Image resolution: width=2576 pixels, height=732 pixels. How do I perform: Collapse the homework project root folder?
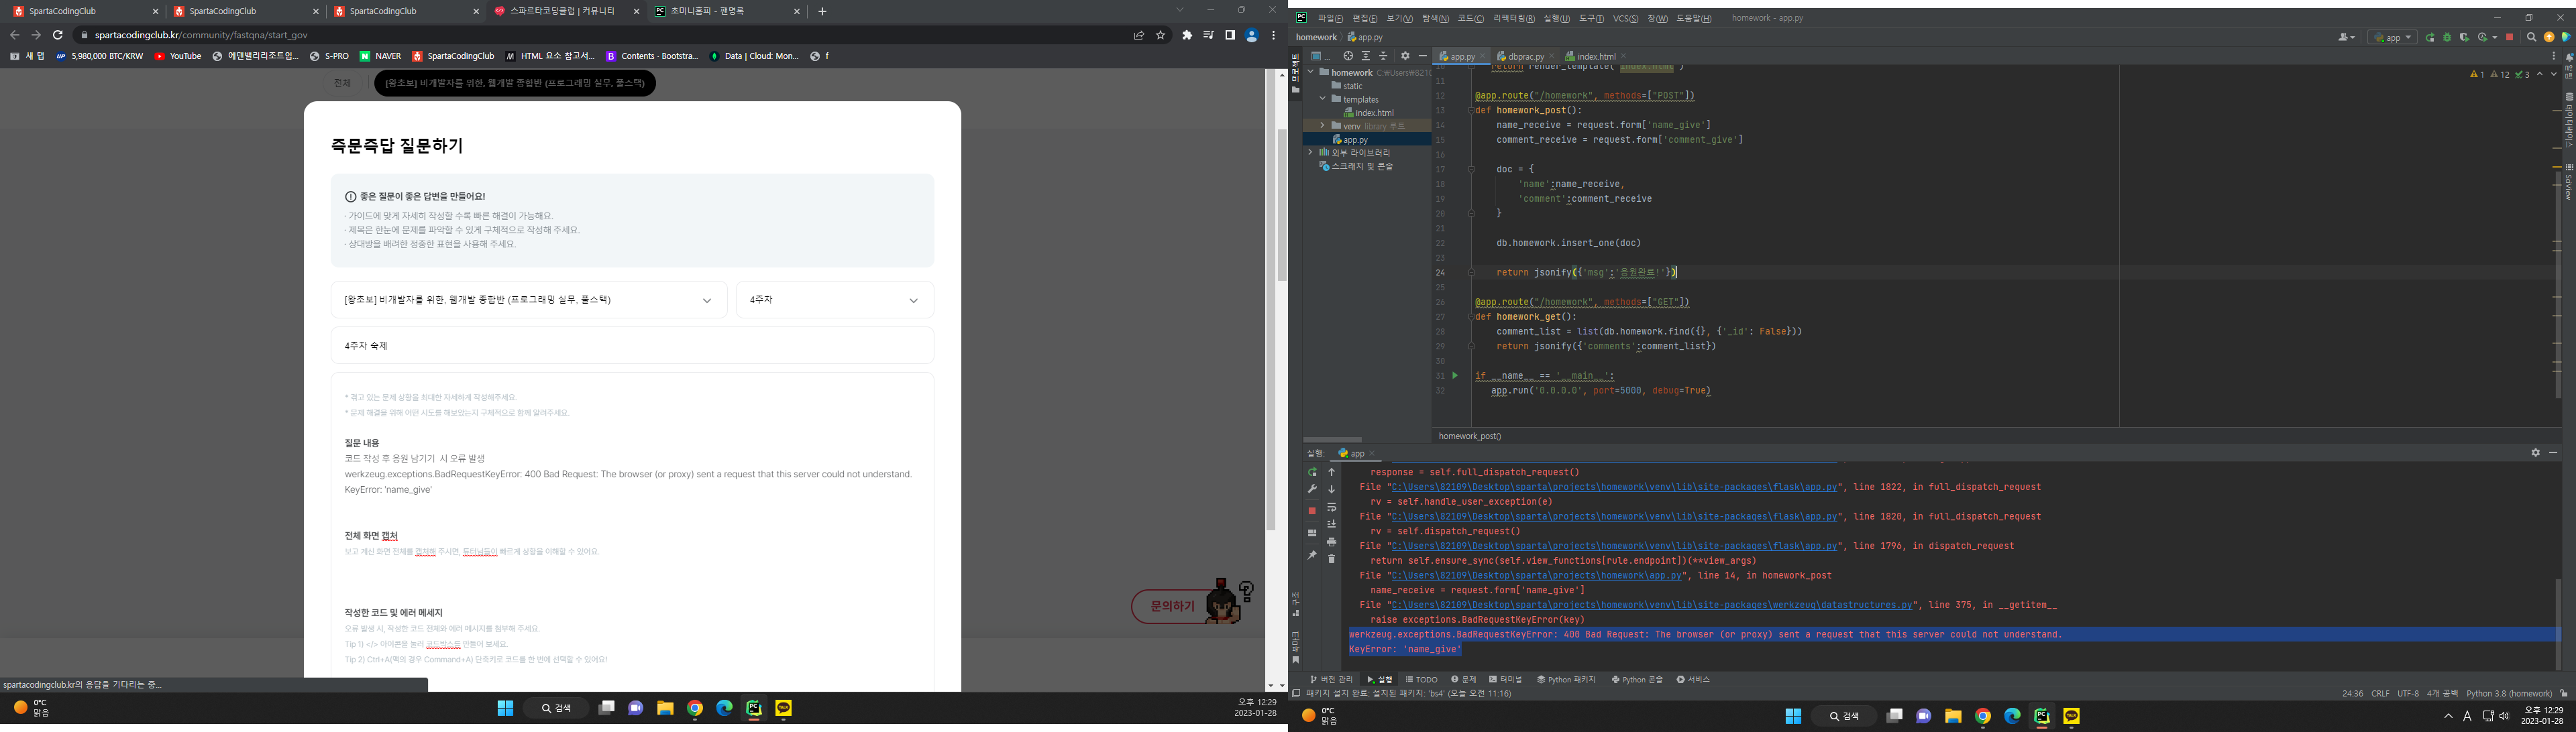click(1310, 72)
